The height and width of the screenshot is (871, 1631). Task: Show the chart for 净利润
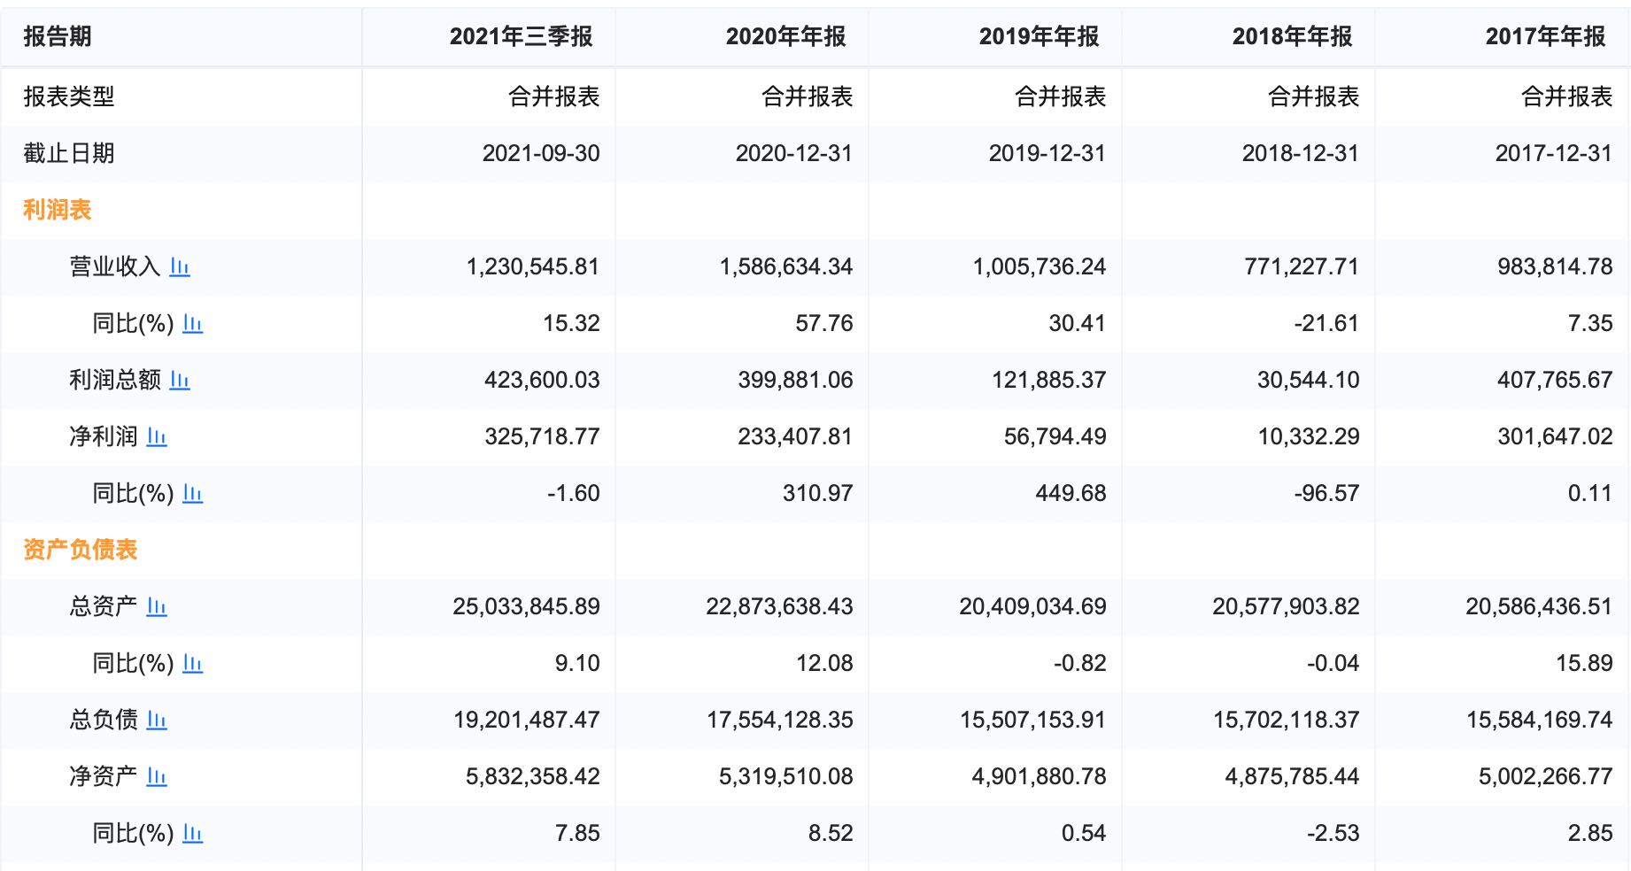pos(157,437)
